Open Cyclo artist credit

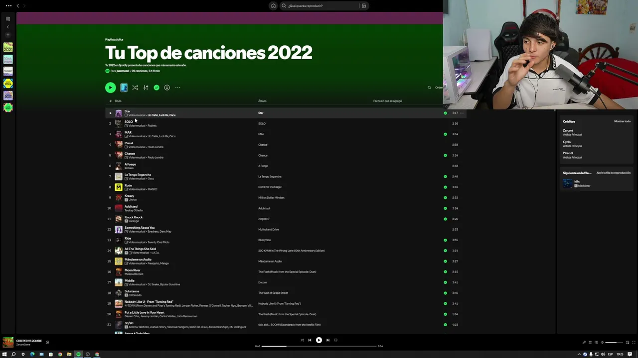click(x=567, y=142)
